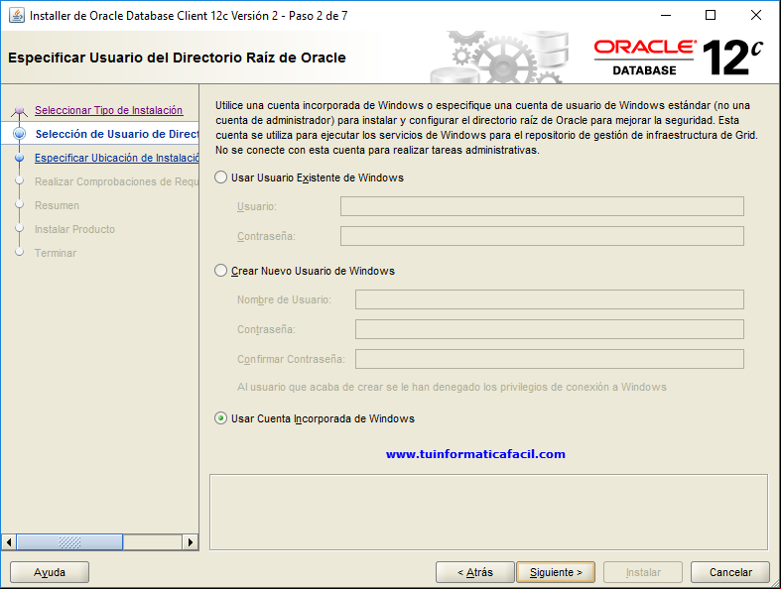Click the sidebar horizontal scrollbar thumb
781x589 pixels.
69,542
